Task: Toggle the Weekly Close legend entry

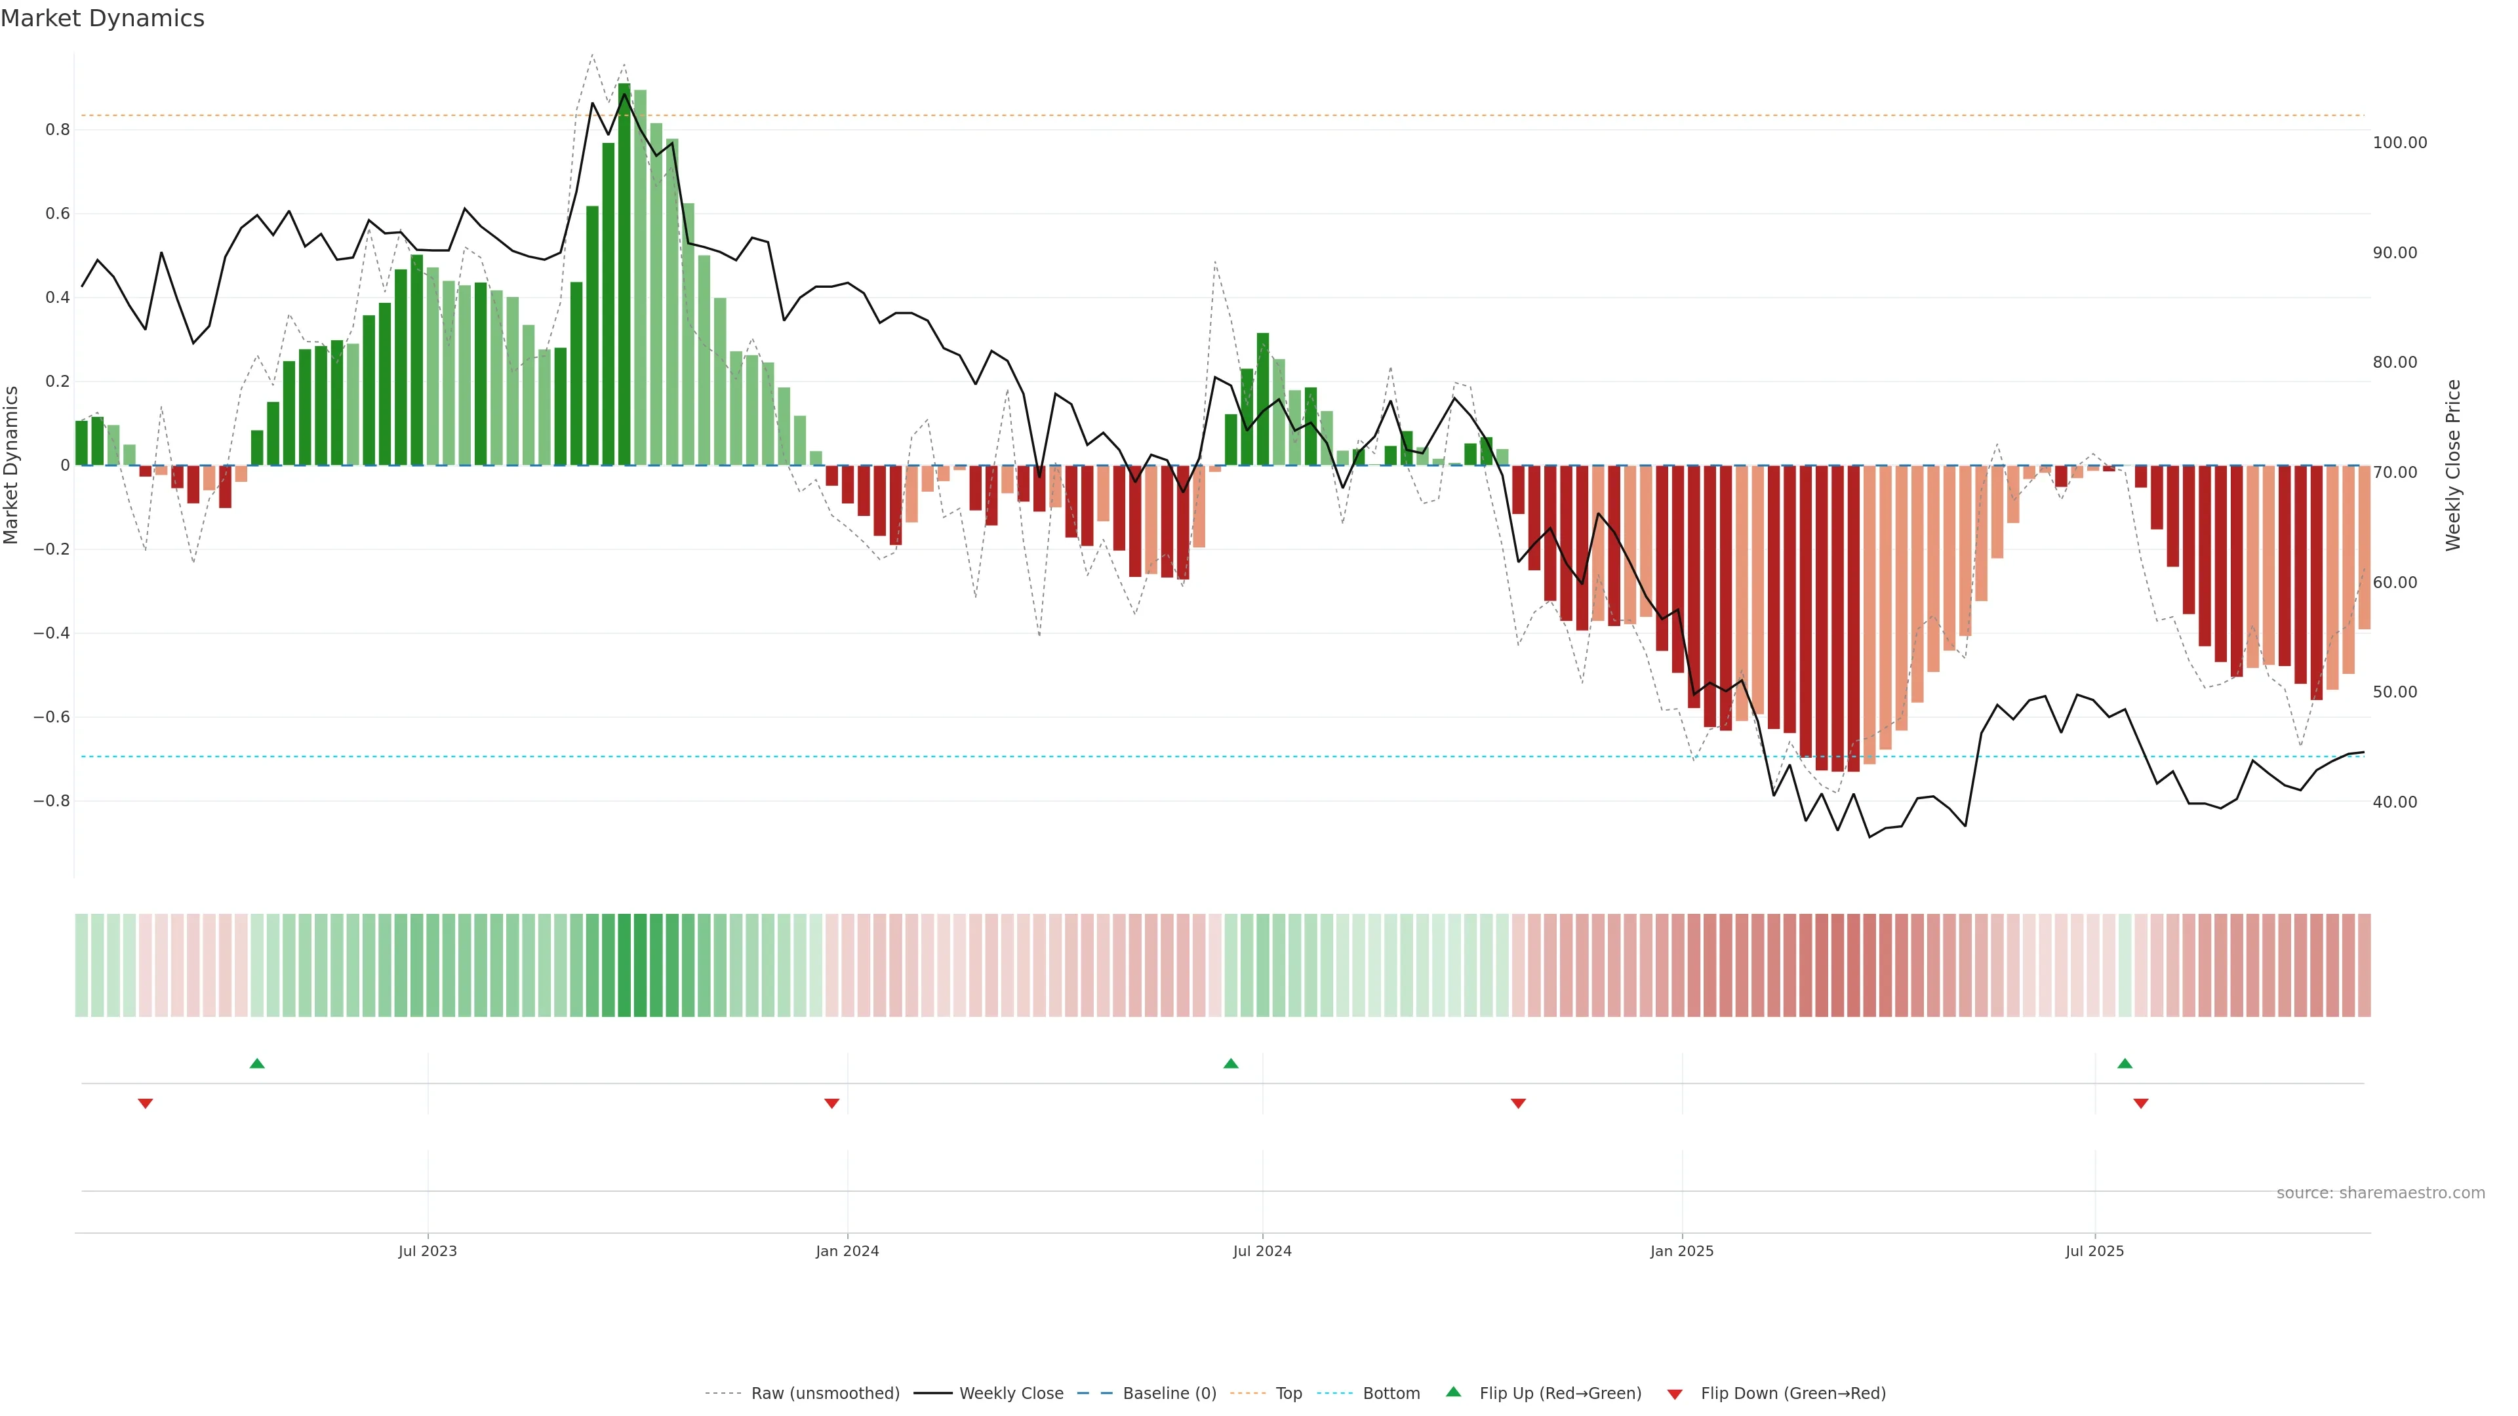Action: 1010,1394
